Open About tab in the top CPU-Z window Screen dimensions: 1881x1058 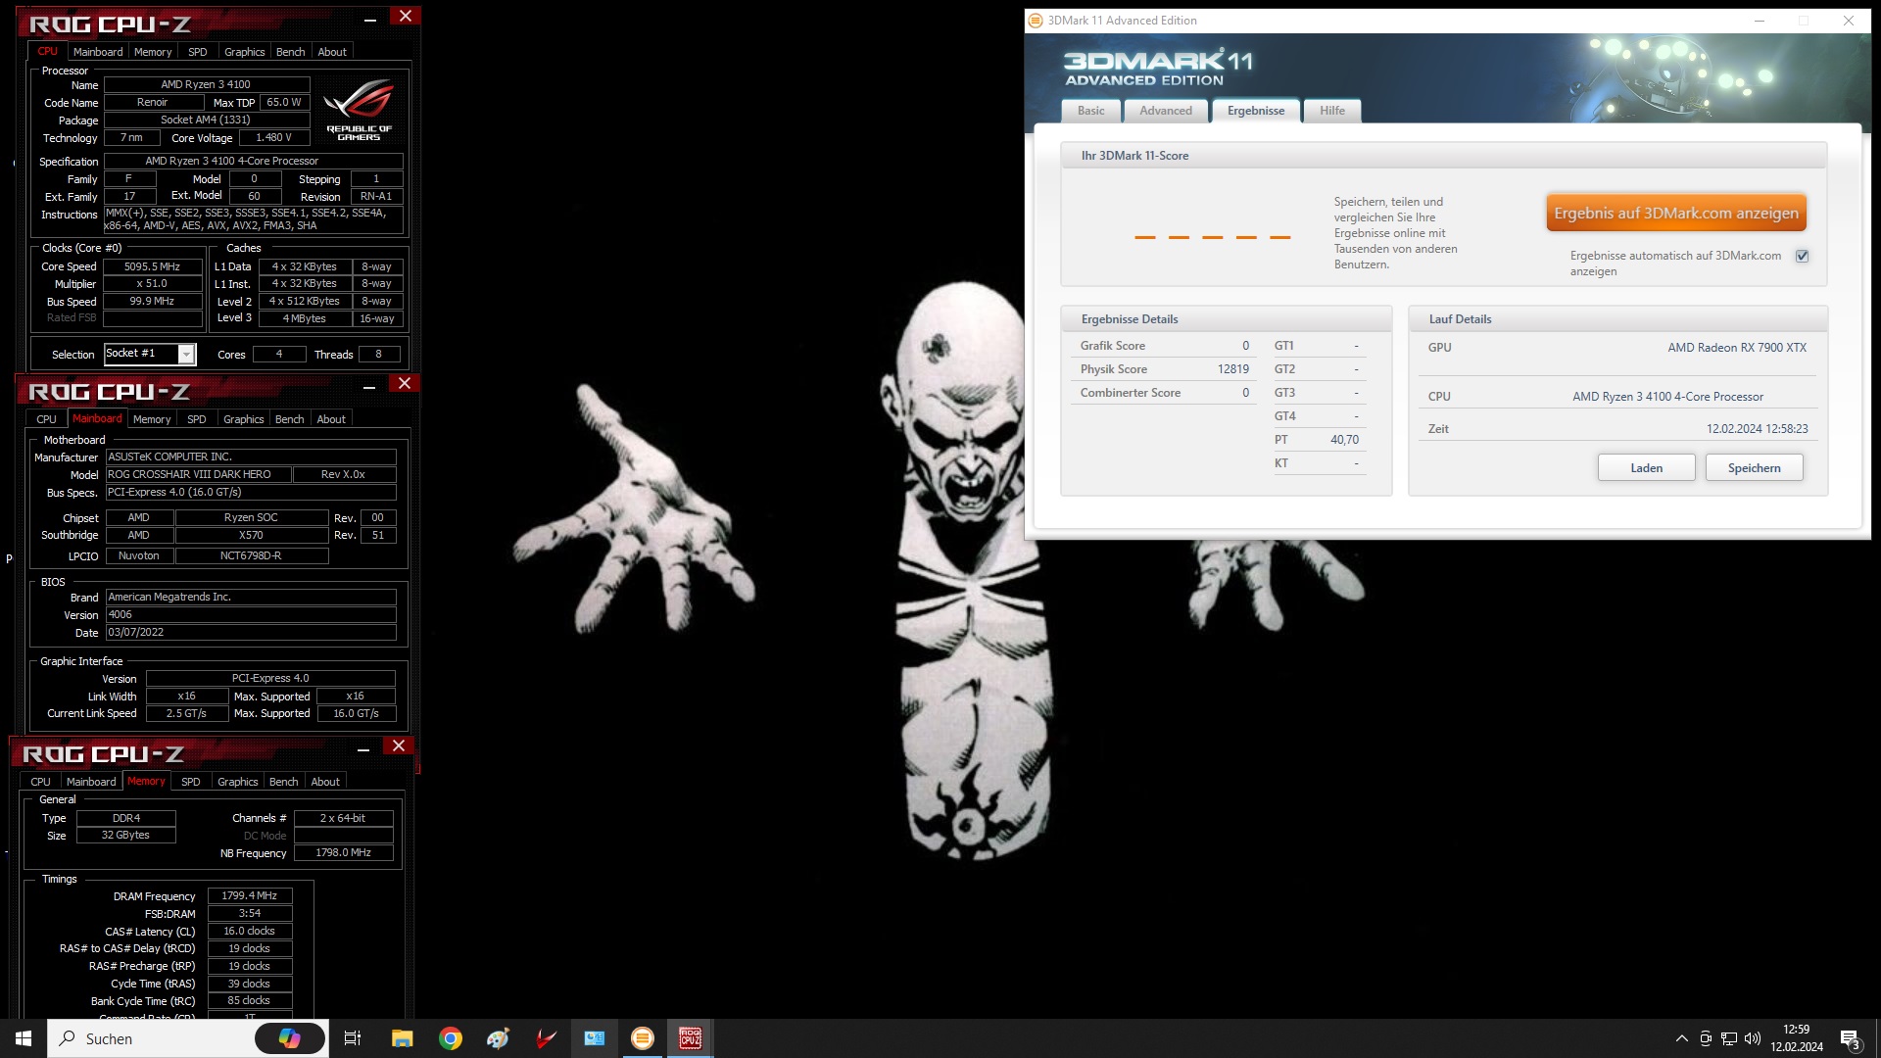pyautogui.click(x=332, y=52)
